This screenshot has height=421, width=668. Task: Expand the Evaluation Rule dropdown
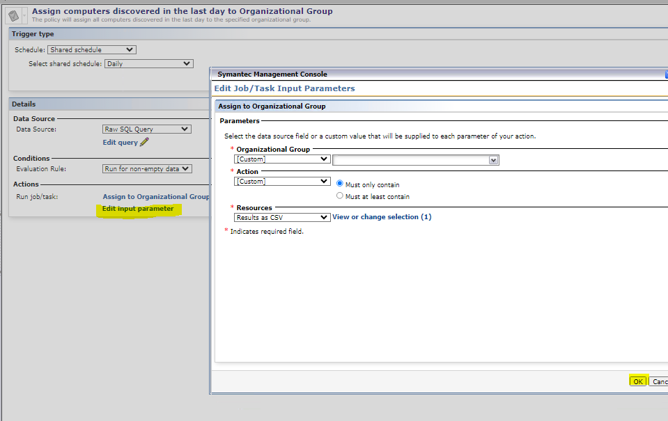click(x=146, y=168)
